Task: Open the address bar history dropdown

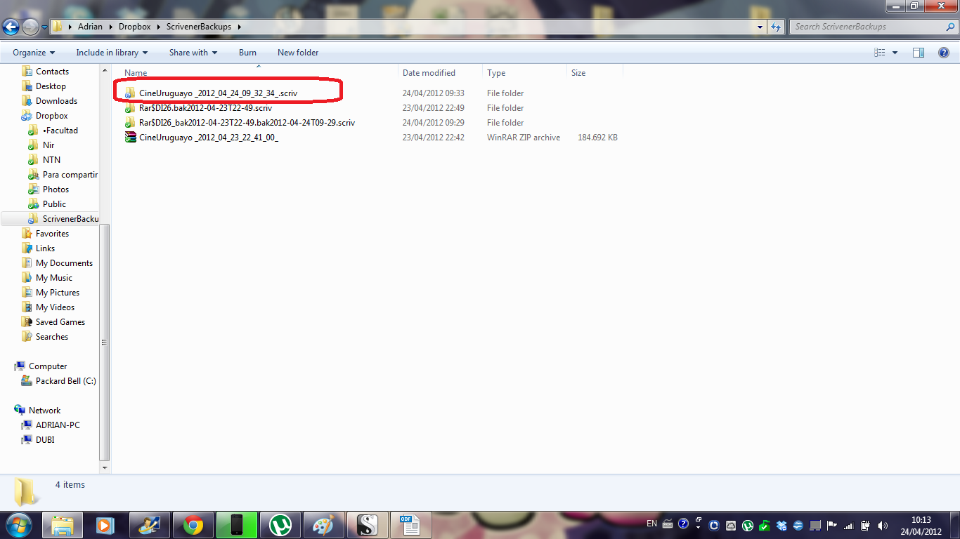Action: click(x=760, y=27)
